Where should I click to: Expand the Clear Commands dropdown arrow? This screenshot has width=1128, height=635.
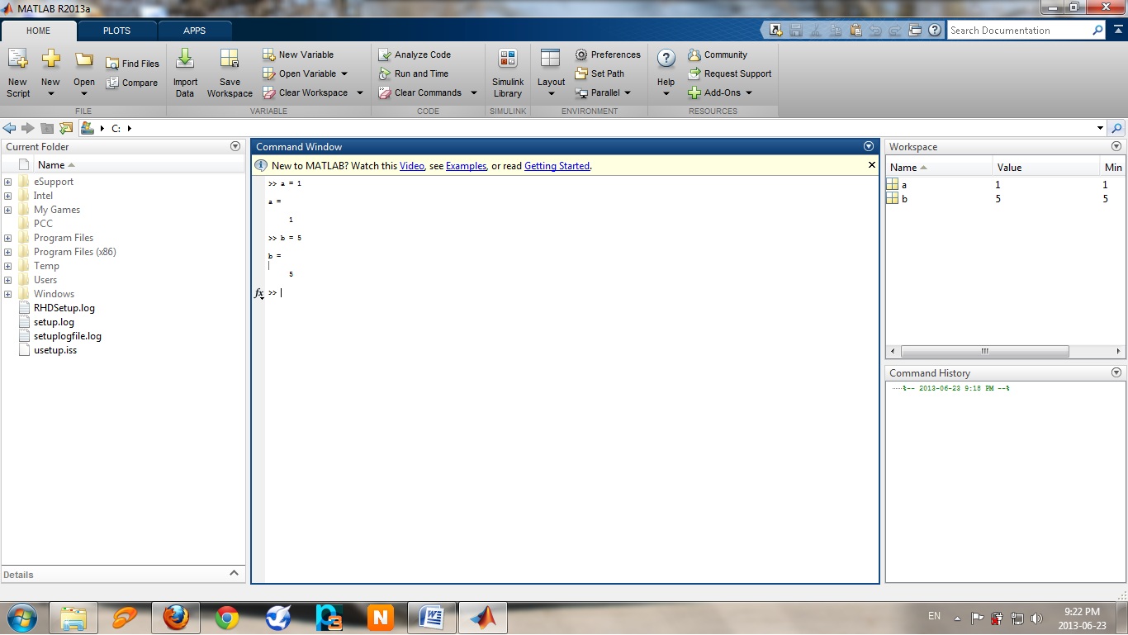coord(473,92)
